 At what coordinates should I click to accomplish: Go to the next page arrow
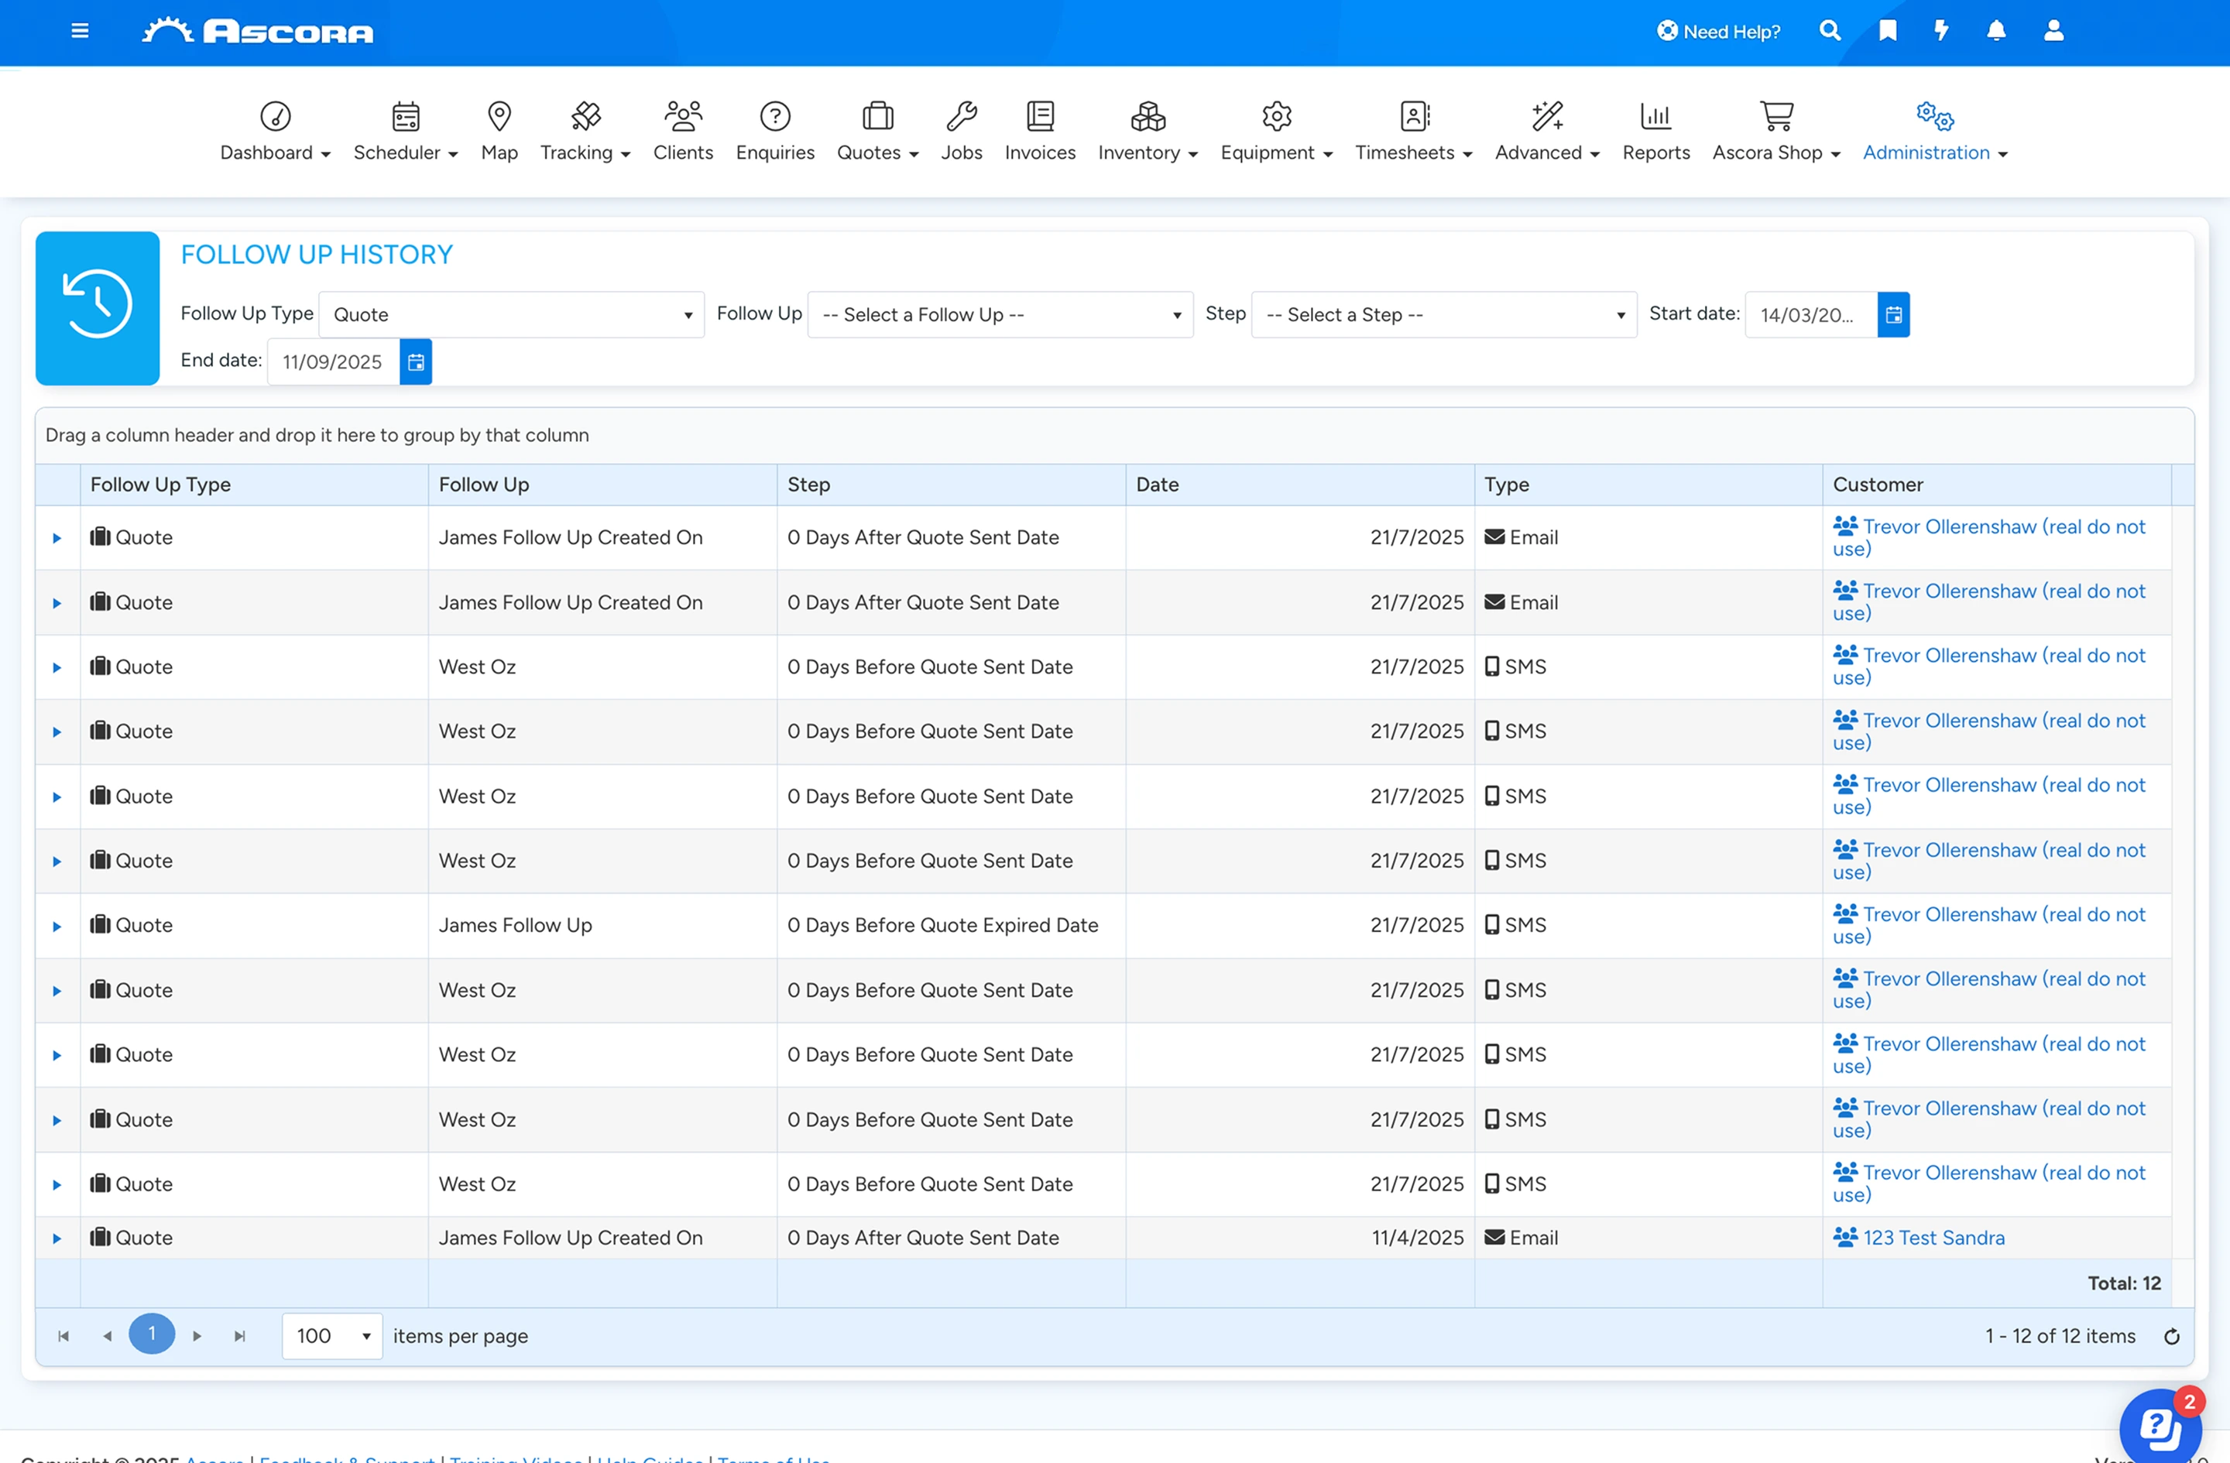pyautogui.click(x=197, y=1337)
